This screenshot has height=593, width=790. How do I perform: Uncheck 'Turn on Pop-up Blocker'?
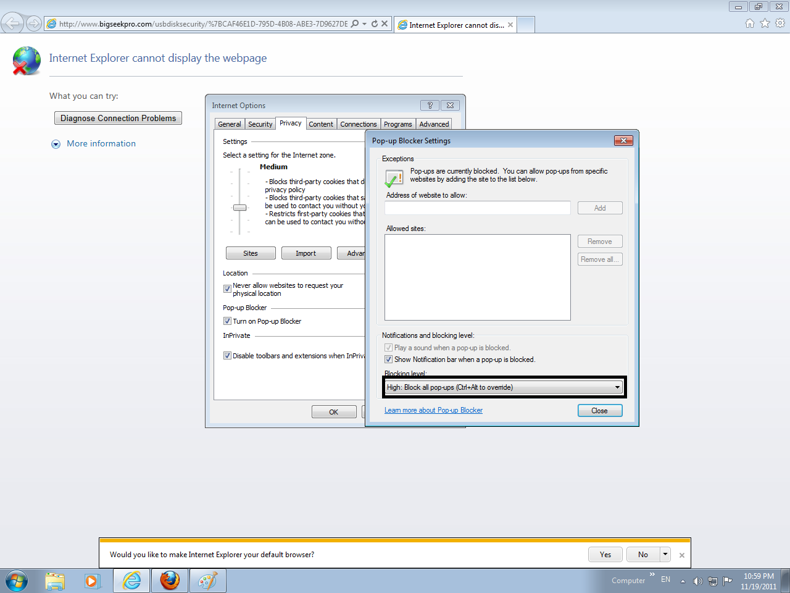227,321
